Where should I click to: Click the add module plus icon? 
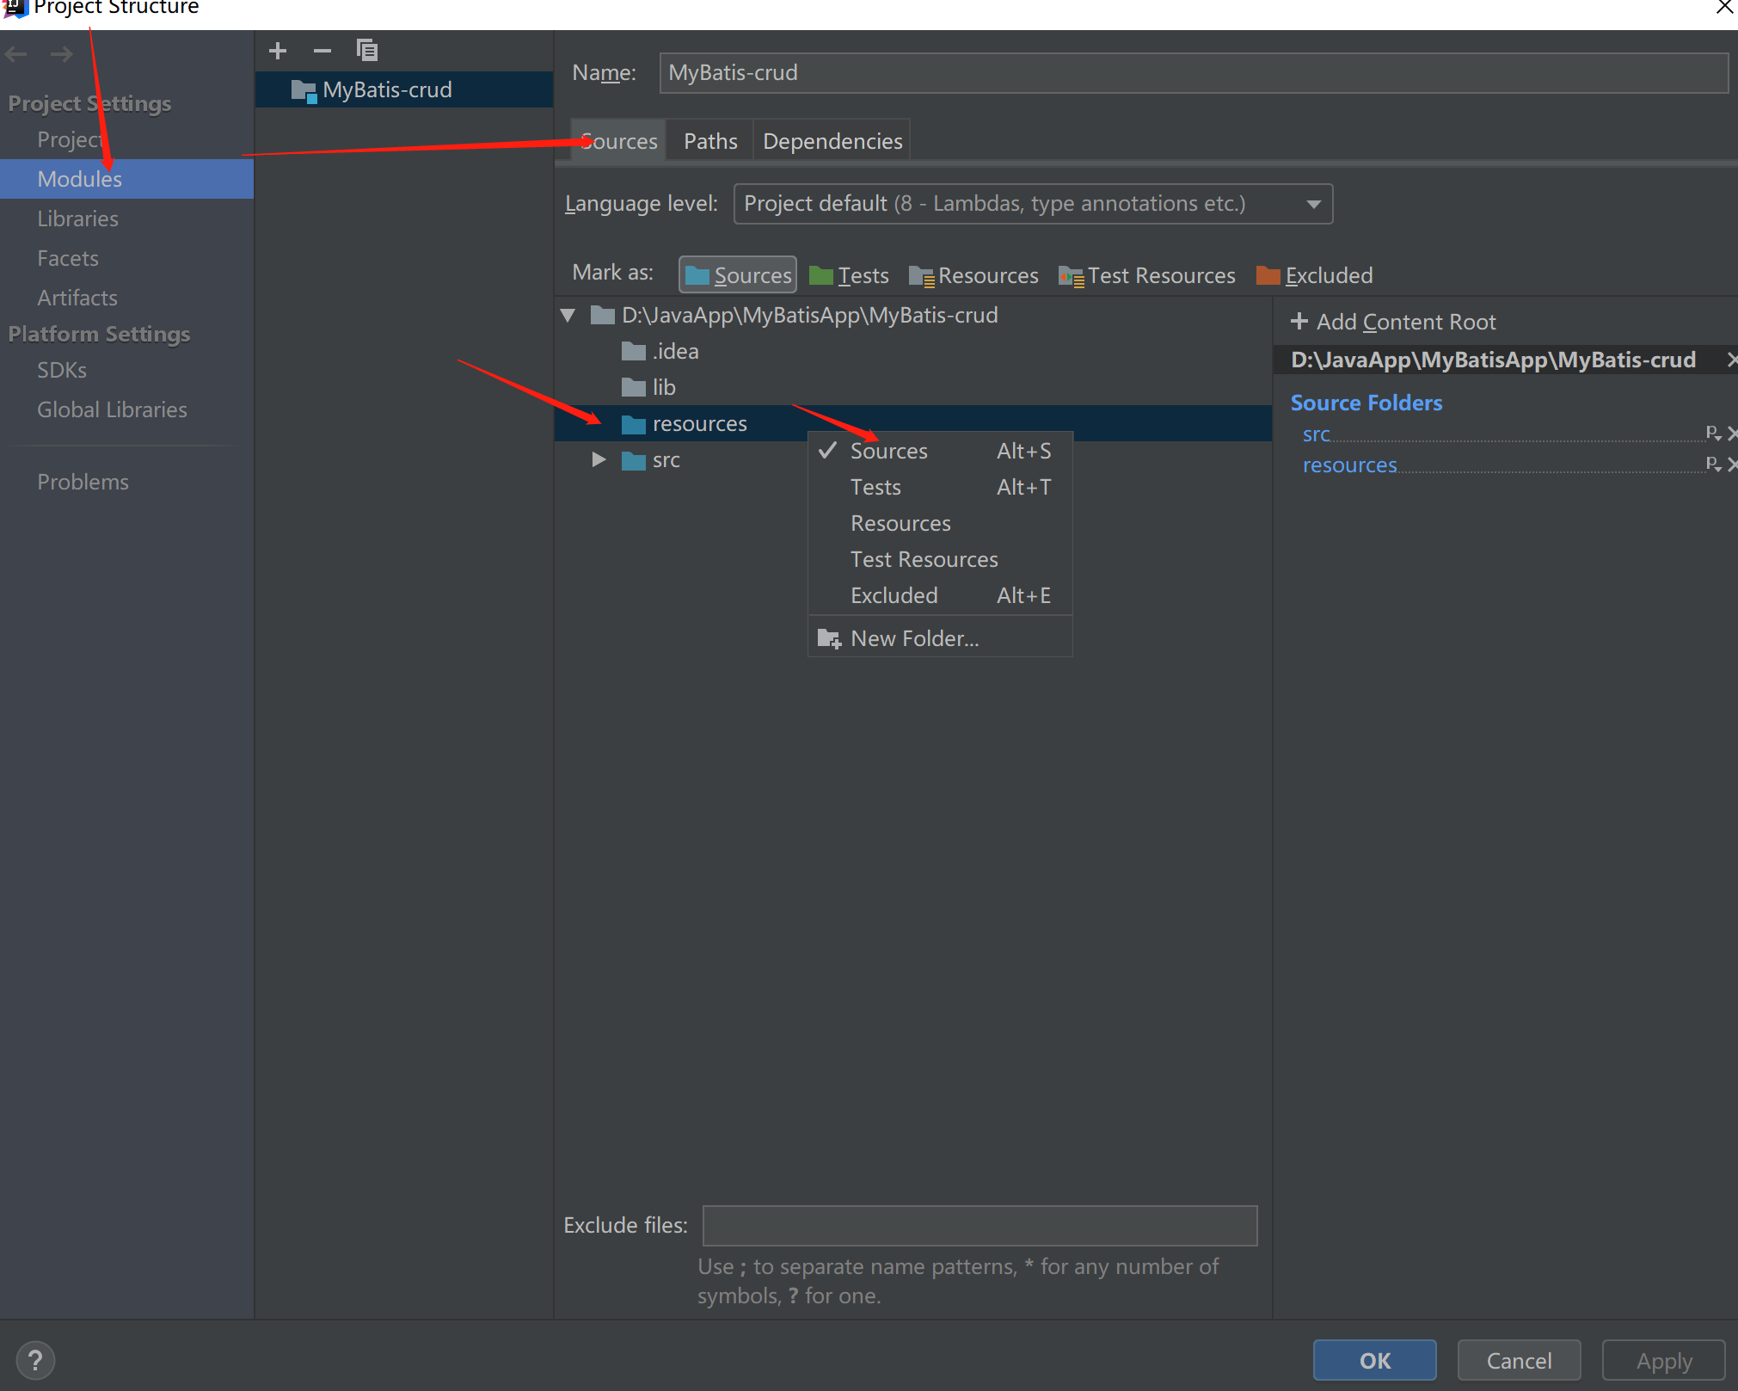pos(277,52)
